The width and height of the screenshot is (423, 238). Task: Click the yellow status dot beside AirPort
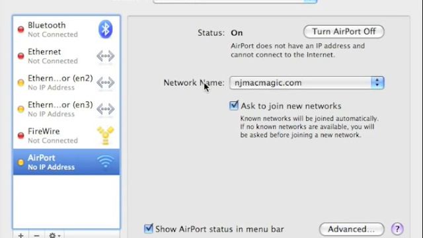pos(20,162)
